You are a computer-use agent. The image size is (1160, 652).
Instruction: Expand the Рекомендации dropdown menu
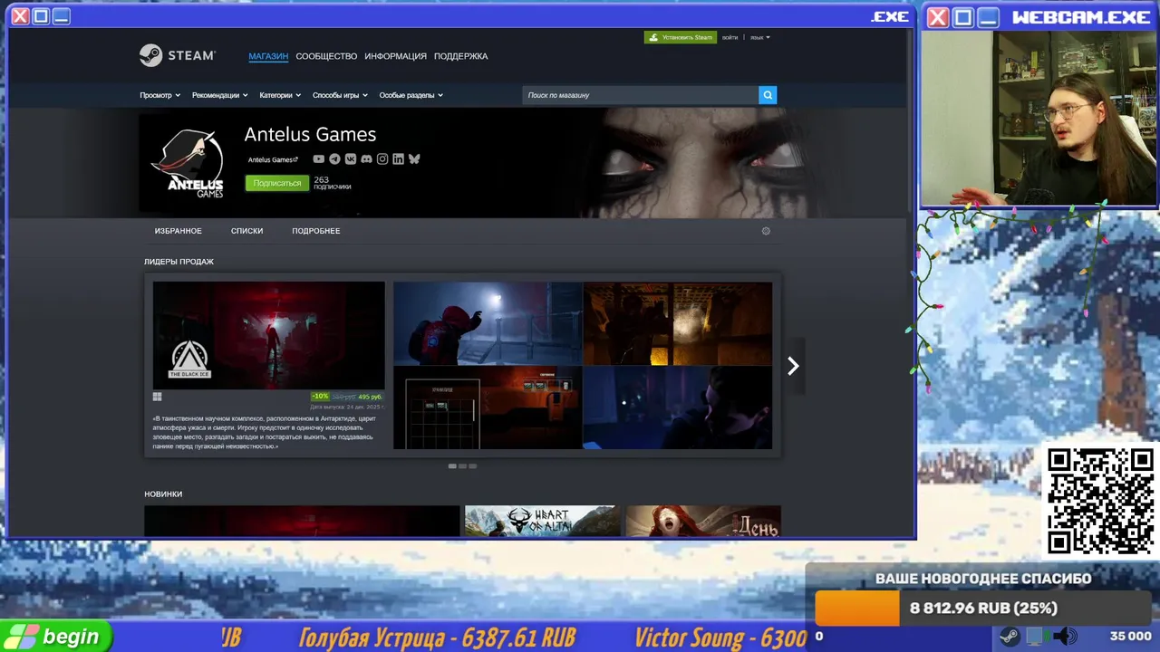point(219,95)
